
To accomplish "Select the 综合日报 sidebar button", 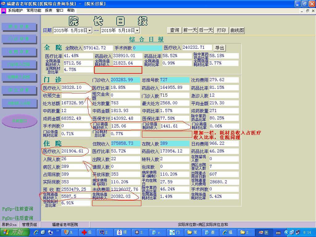I will 19,27.
